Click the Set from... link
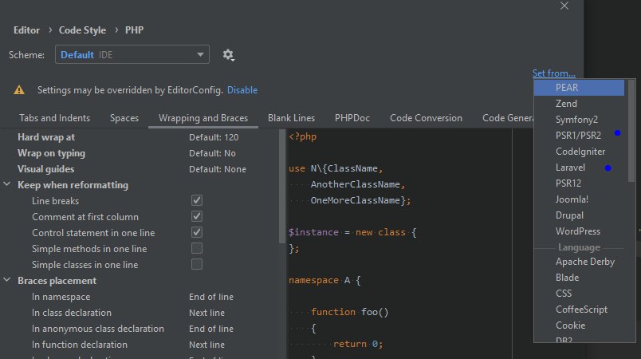 point(553,73)
